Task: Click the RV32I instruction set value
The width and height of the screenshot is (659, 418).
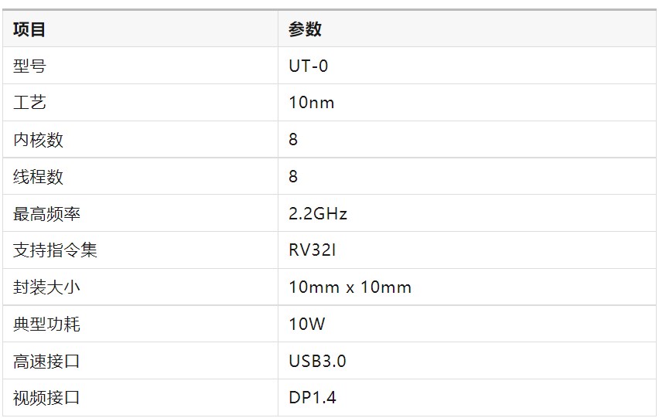Action: [x=314, y=250]
